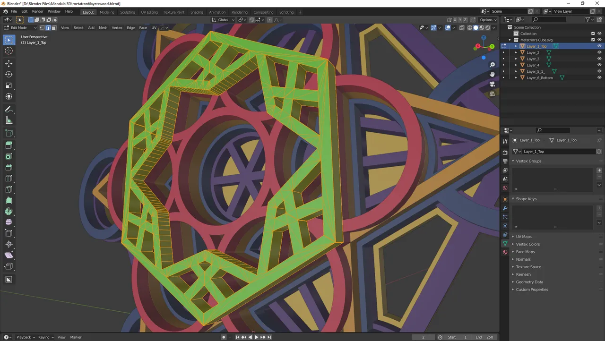
Task: Switch to the UV Editing workspace tab
Action: pyautogui.click(x=149, y=12)
